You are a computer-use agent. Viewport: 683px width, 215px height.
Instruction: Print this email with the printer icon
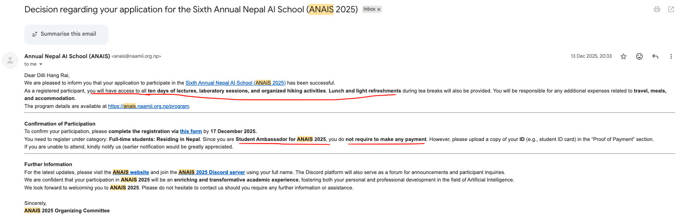tap(657, 9)
